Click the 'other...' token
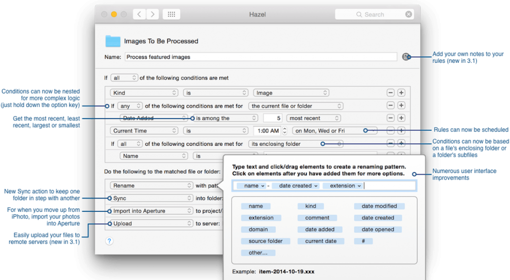 258,253
